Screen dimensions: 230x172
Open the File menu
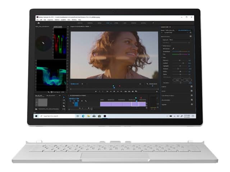click(37, 19)
